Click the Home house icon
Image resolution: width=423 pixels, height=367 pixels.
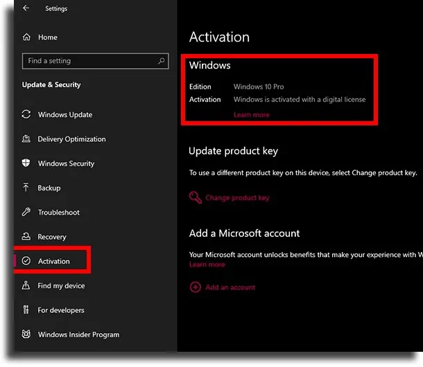[26, 37]
